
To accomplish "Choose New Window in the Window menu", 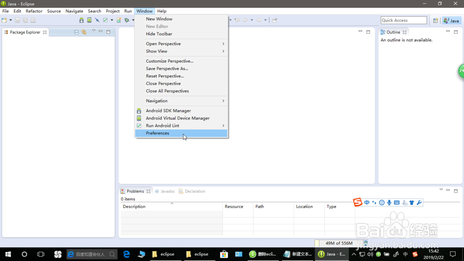I will (181, 19).
